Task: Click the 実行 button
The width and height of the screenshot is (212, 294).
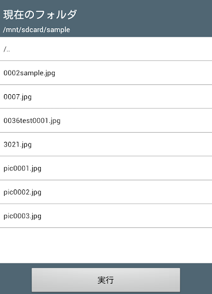Action: (x=106, y=280)
